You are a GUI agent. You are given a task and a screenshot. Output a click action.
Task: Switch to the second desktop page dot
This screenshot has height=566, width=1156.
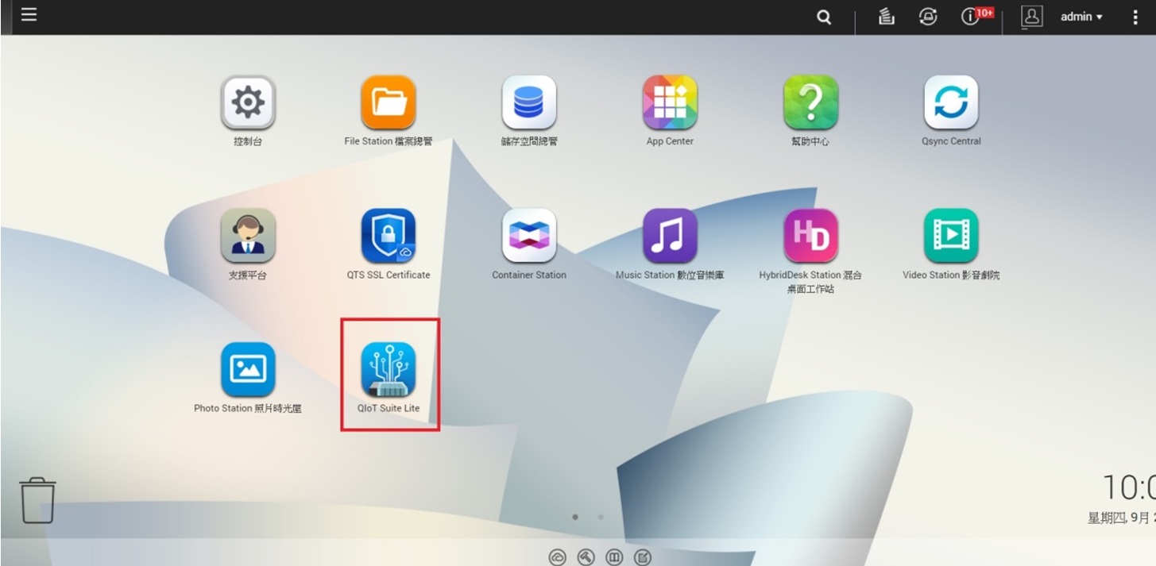(x=601, y=517)
